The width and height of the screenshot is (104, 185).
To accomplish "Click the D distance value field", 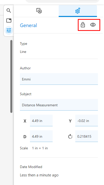I will [41, 136].
